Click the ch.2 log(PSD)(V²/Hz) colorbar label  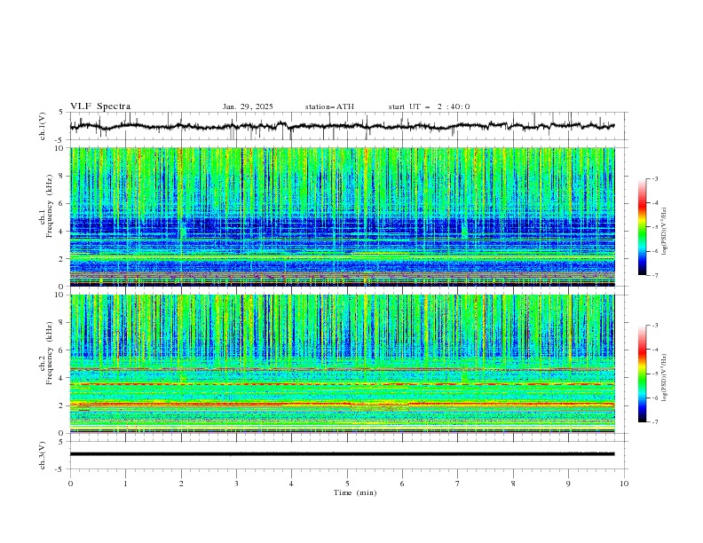coord(665,377)
